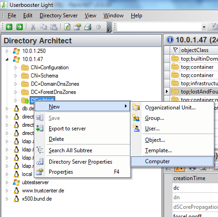The width and height of the screenshot is (218, 217).
Task: Click the penguin icon of www.trustcenter.de
Action: [16, 191]
